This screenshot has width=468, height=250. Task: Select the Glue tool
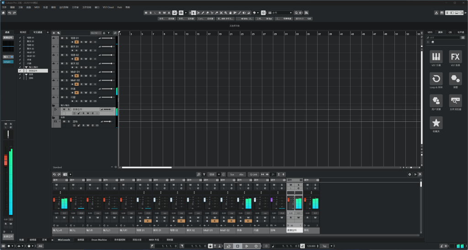tap(217, 13)
